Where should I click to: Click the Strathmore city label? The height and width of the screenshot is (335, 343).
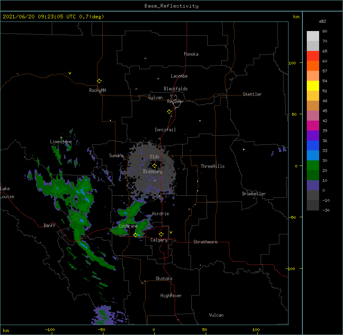[x=205, y=242]
